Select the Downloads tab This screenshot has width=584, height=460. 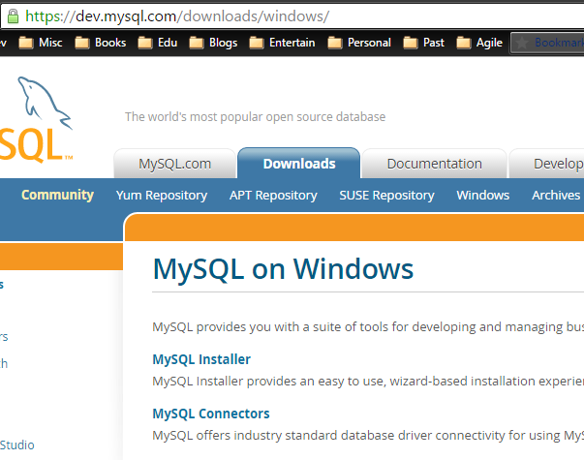click(x=299, y=163)
